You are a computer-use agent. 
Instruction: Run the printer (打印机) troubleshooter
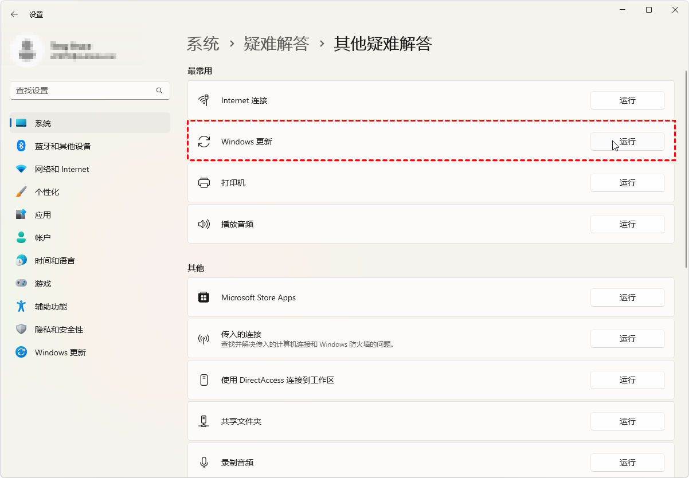click(x=627, y=183)
